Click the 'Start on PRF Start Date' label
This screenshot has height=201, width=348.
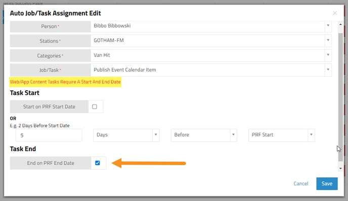click(x=49, y=107)
